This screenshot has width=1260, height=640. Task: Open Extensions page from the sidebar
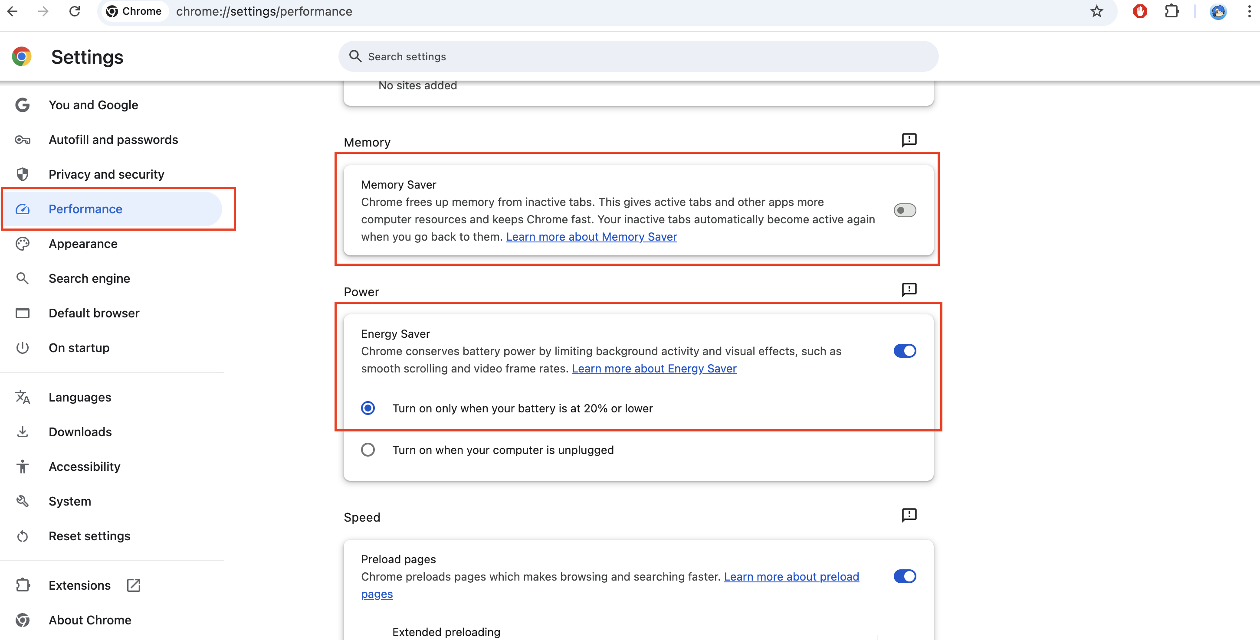point(79,585)
